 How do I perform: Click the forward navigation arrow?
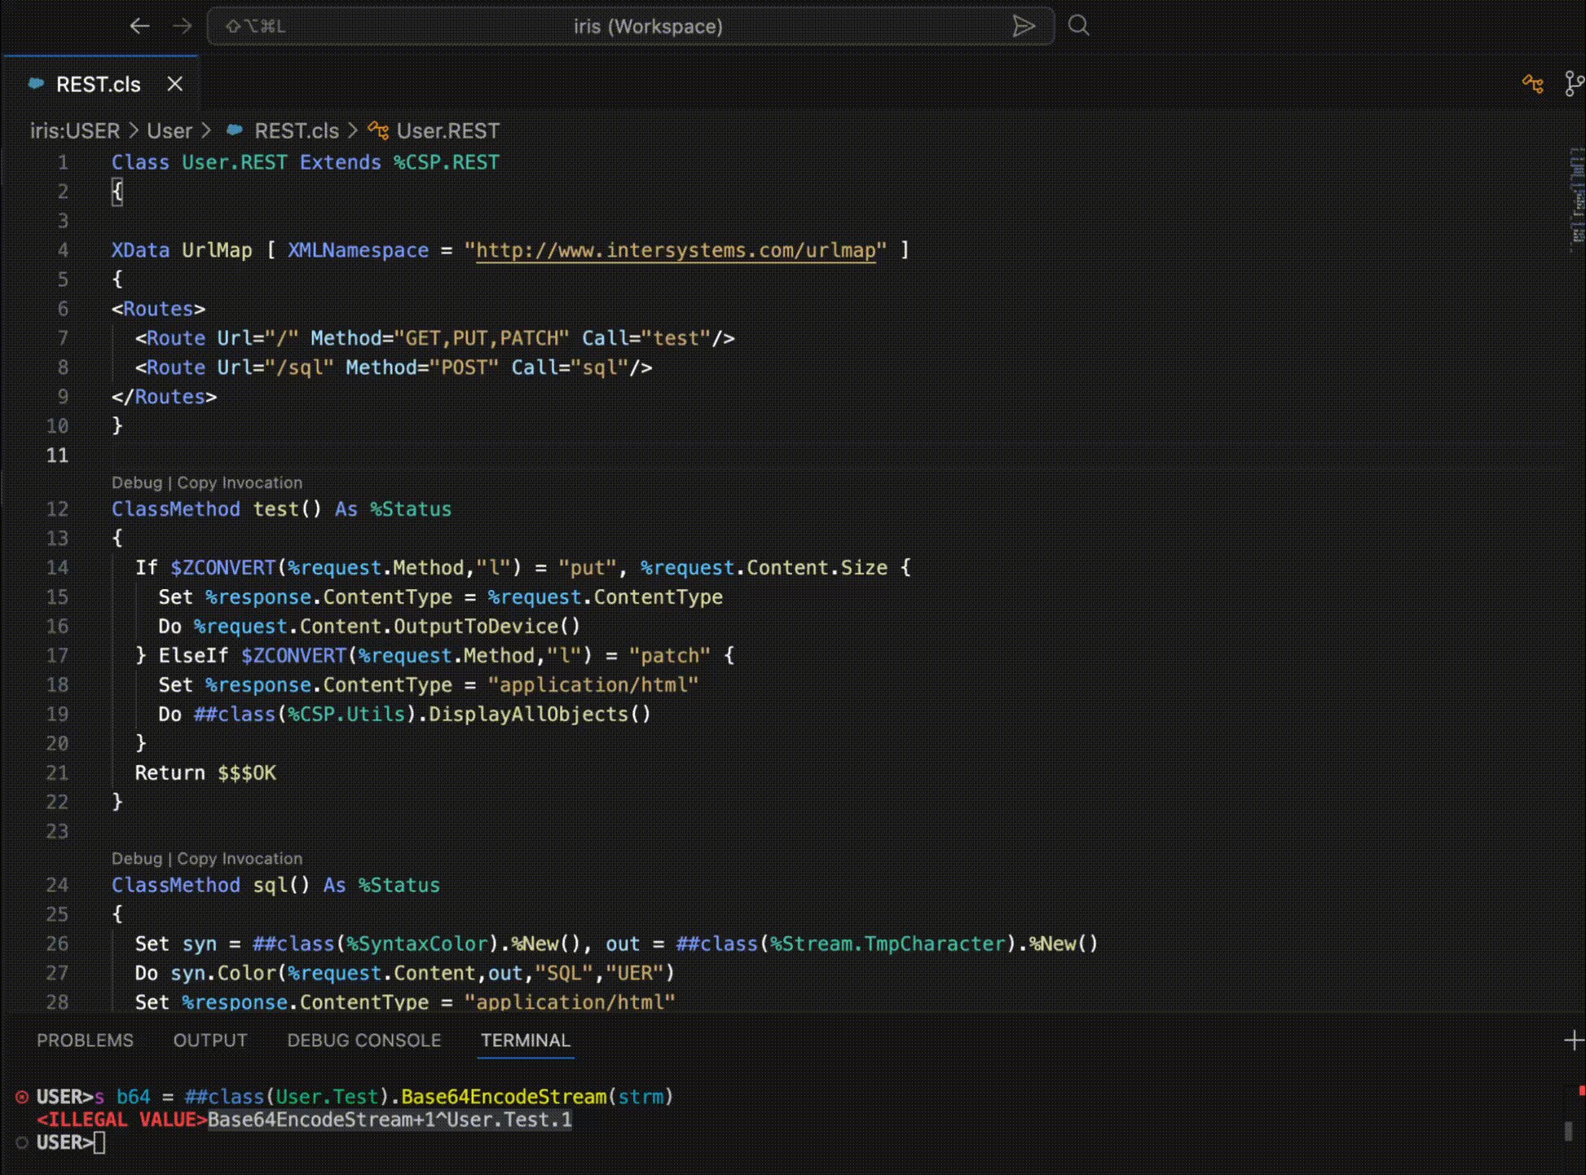[x=183, y=26]
